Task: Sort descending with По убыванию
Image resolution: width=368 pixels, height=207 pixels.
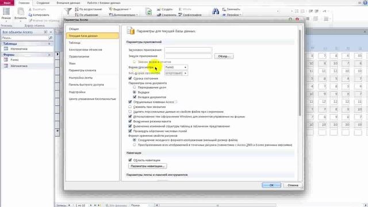Action: [87, 15]
